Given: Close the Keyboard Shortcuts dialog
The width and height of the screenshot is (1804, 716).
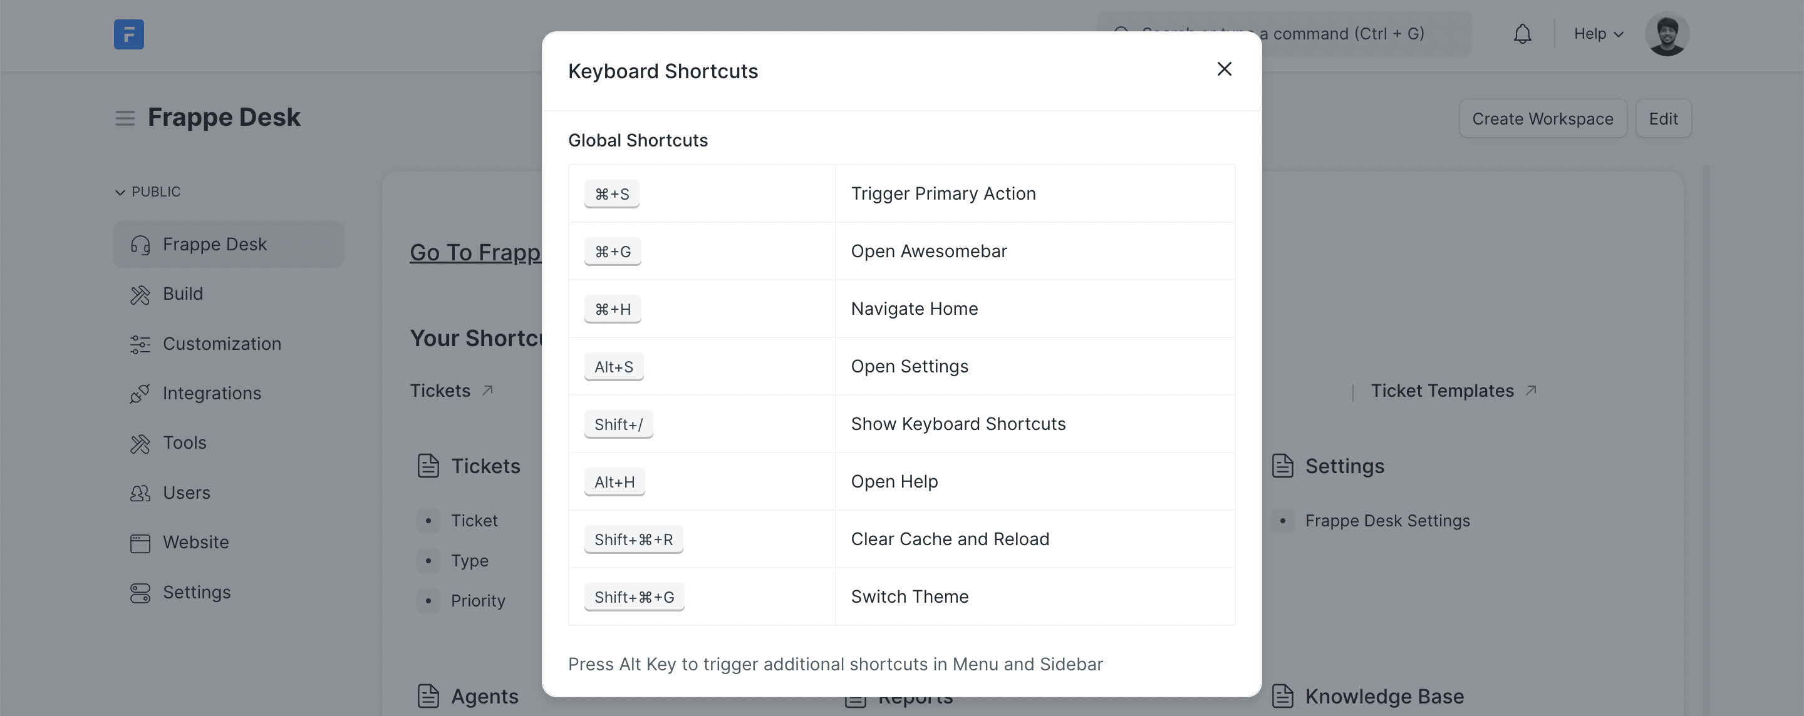Looking at the screenshot, I should [x=1223, y=69].
